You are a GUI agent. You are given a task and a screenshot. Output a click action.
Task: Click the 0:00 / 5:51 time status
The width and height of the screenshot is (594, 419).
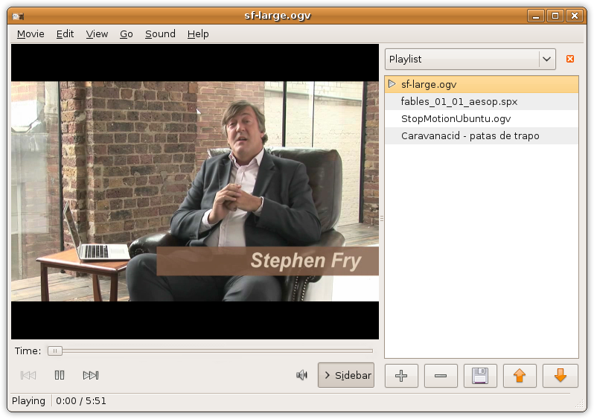point(81,401)
